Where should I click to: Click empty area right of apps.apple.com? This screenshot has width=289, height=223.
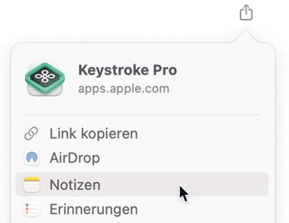tap(217, 88)
